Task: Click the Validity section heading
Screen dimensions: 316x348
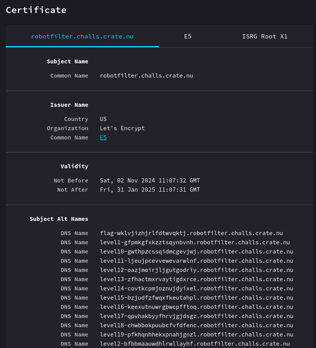Action: [74, 166]
